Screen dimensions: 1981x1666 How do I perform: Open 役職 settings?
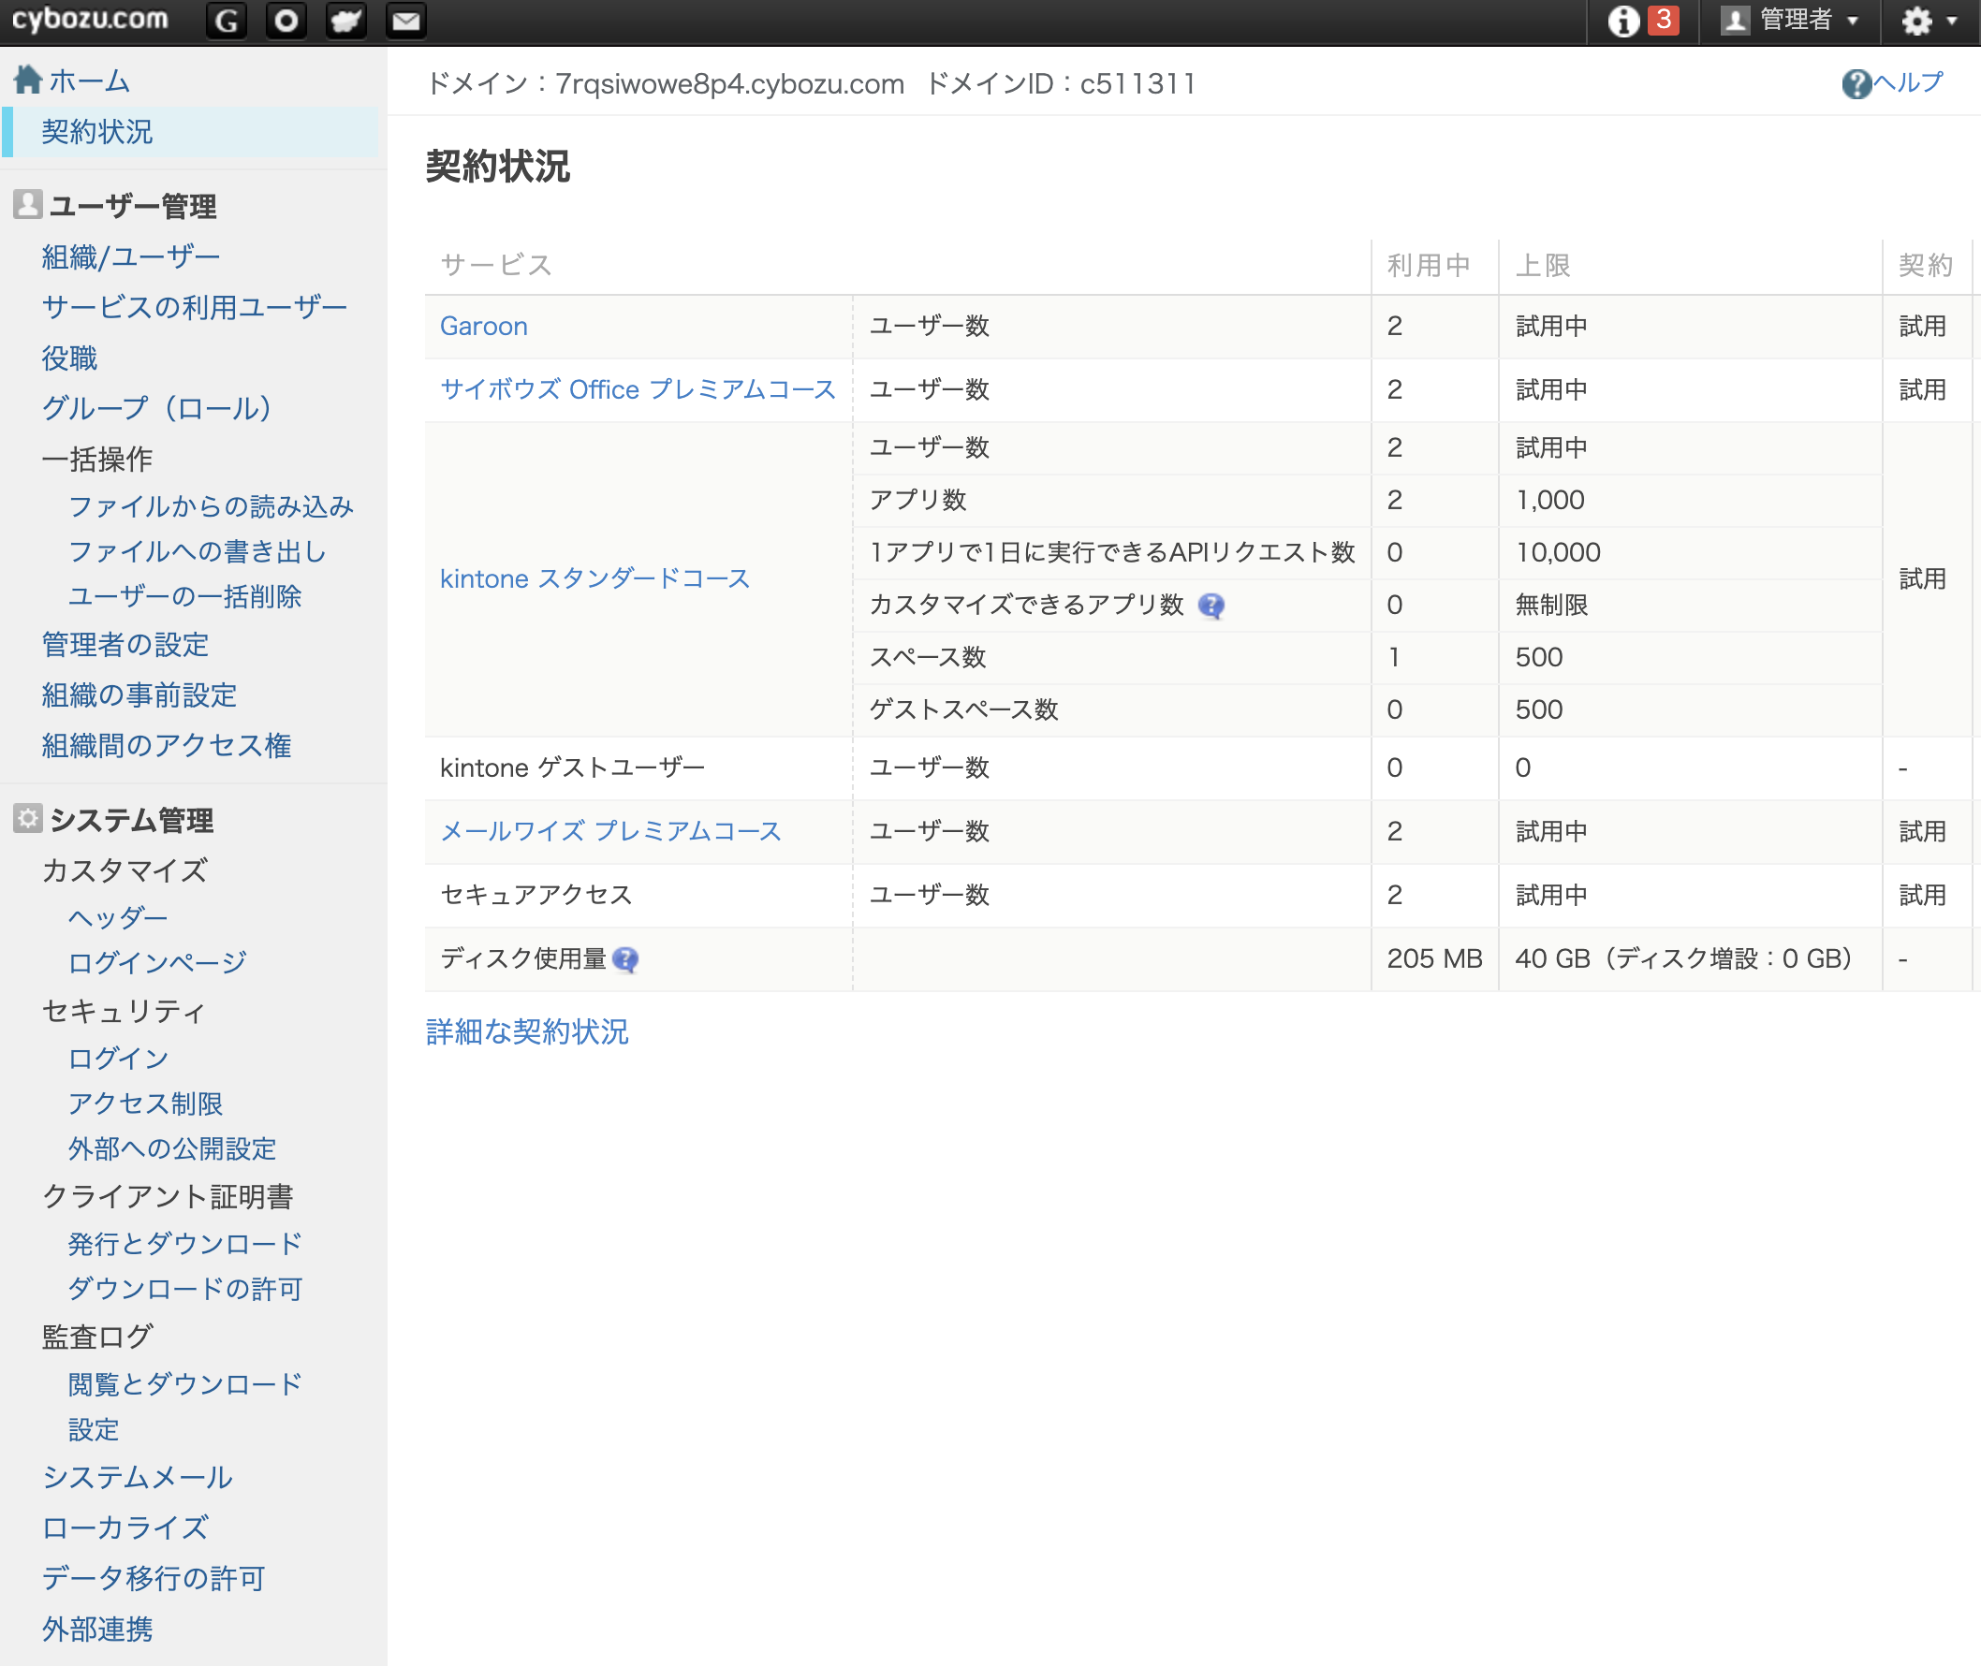(69, 358)
